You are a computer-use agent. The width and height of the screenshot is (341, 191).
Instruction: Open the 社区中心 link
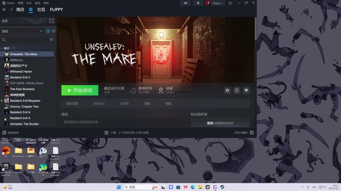[99, 103]
